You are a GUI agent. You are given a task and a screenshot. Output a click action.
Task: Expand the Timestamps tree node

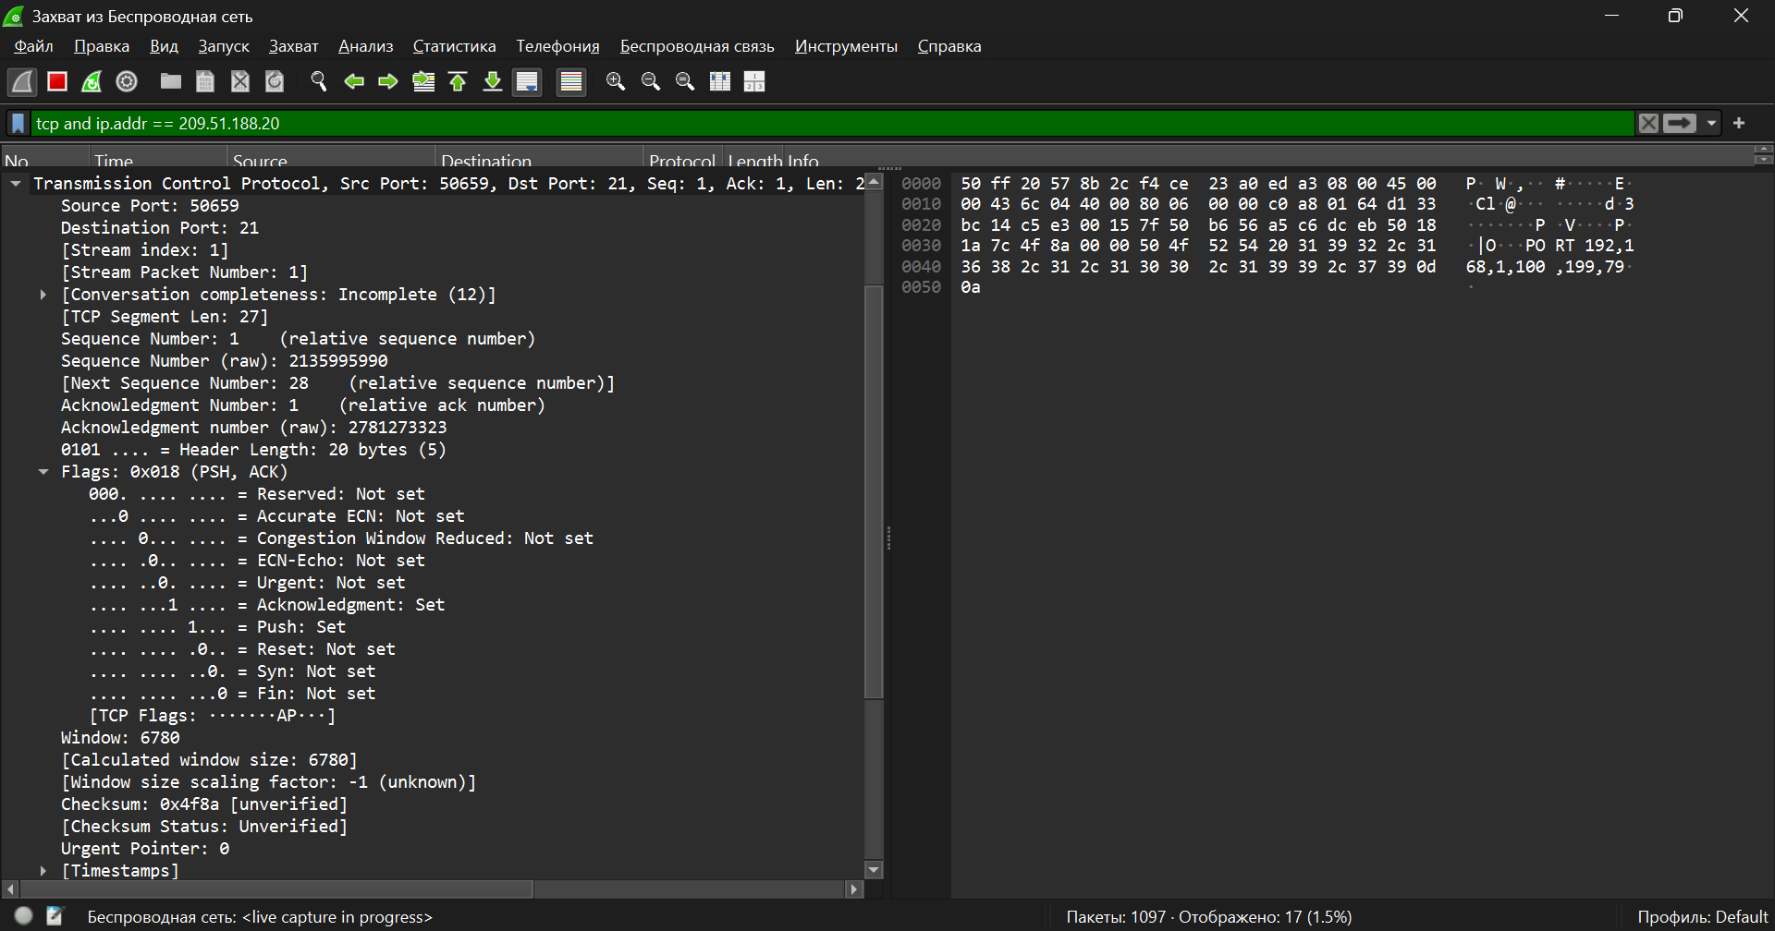tap(43, 871)
